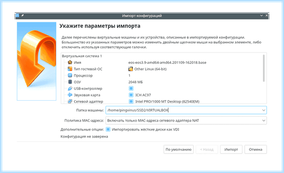Click the pin icon in title bar
Image resolution: width=284 pixels, height=173 pixels.
22,16
